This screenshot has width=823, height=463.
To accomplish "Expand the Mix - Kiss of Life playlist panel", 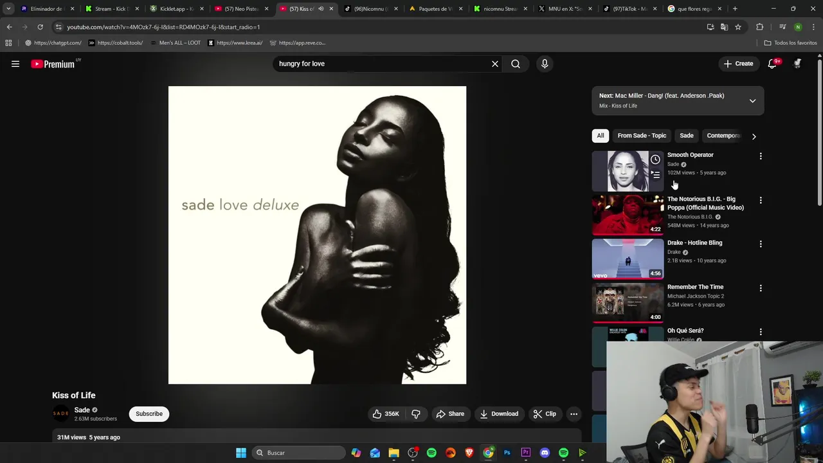I will tap(752, 101).
